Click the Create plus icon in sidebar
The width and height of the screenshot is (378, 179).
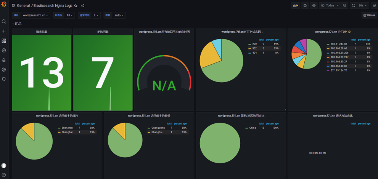tap(4, 31)
